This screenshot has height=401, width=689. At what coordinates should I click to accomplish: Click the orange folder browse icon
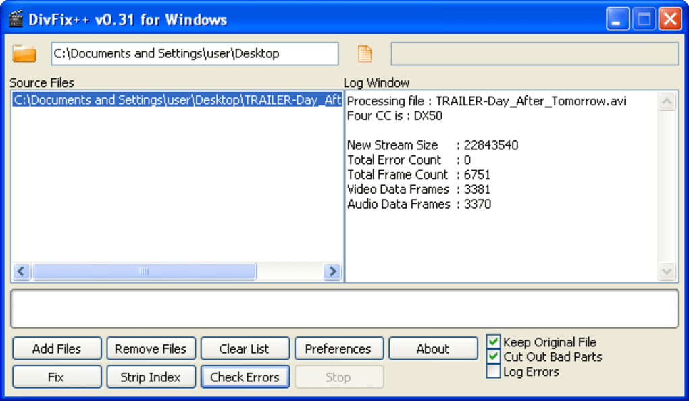click(x=24, y=53)
